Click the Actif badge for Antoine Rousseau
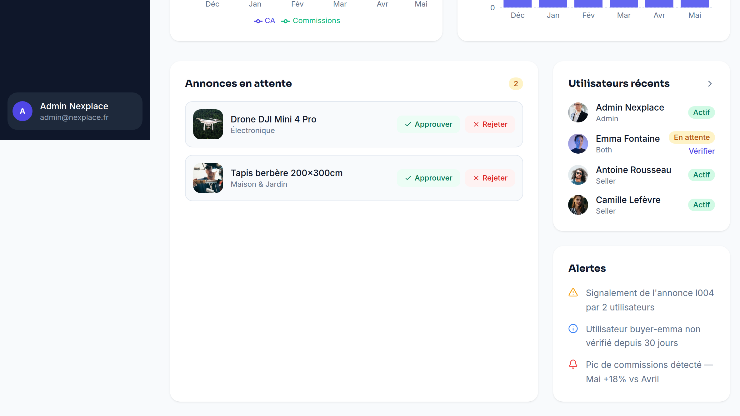Image resolution: width=740 pixels, height=416 pixels. 702,175
